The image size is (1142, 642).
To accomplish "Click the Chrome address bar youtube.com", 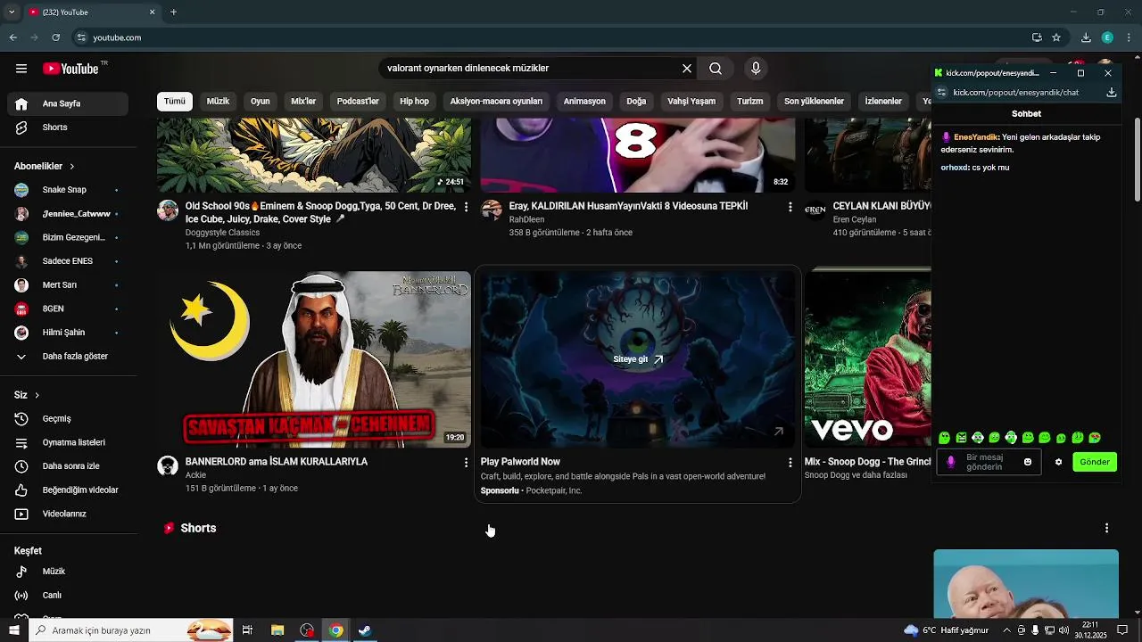I will (x=117, y=37).
